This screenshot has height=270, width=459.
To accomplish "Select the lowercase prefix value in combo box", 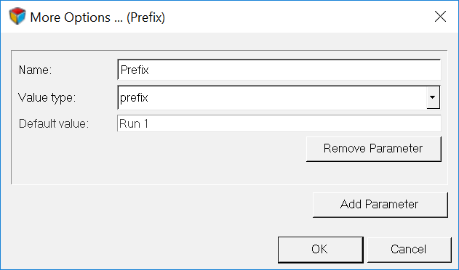I will coord(134,97).
